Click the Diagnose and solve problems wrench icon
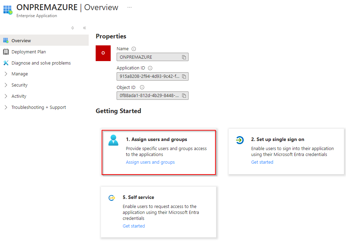Image resolution: width=346 pixels, height=245 pixels. pyautogui.click(x=6, y=63)
